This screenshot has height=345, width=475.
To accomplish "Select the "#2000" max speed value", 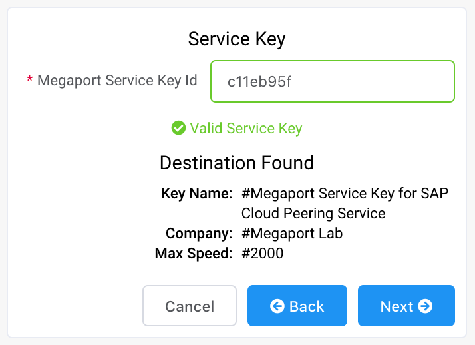I will click(x=262, y=254).
